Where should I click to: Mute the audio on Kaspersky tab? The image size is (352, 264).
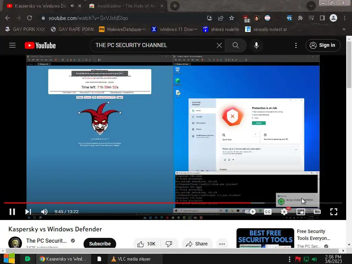(x=72, y=6)
